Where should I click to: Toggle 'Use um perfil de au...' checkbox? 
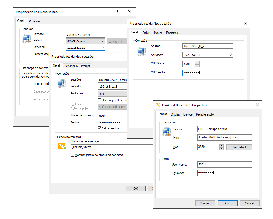click(100, 100)
